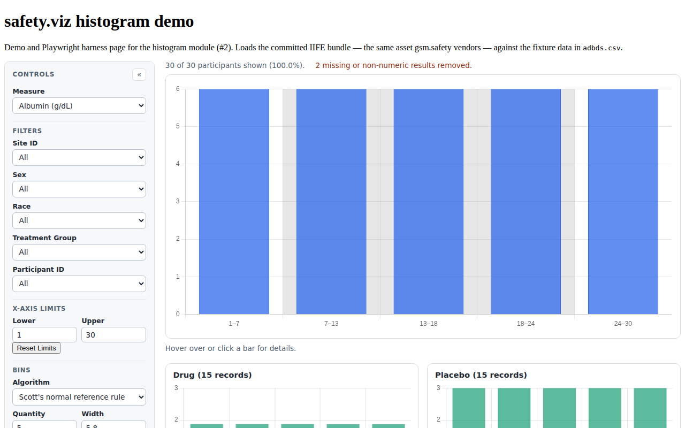Collapse the Controls panel with the « button
This screenshot has height=428, width=685.
click(x=139, y=74)
